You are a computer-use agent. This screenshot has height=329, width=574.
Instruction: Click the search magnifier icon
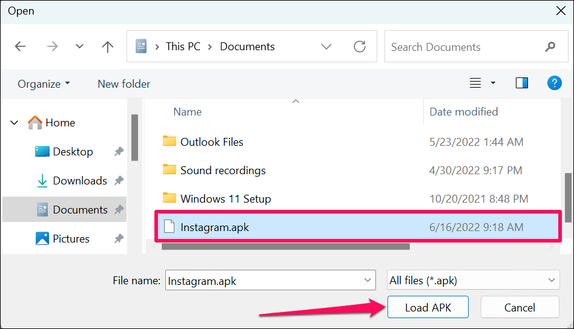point(550,47)
